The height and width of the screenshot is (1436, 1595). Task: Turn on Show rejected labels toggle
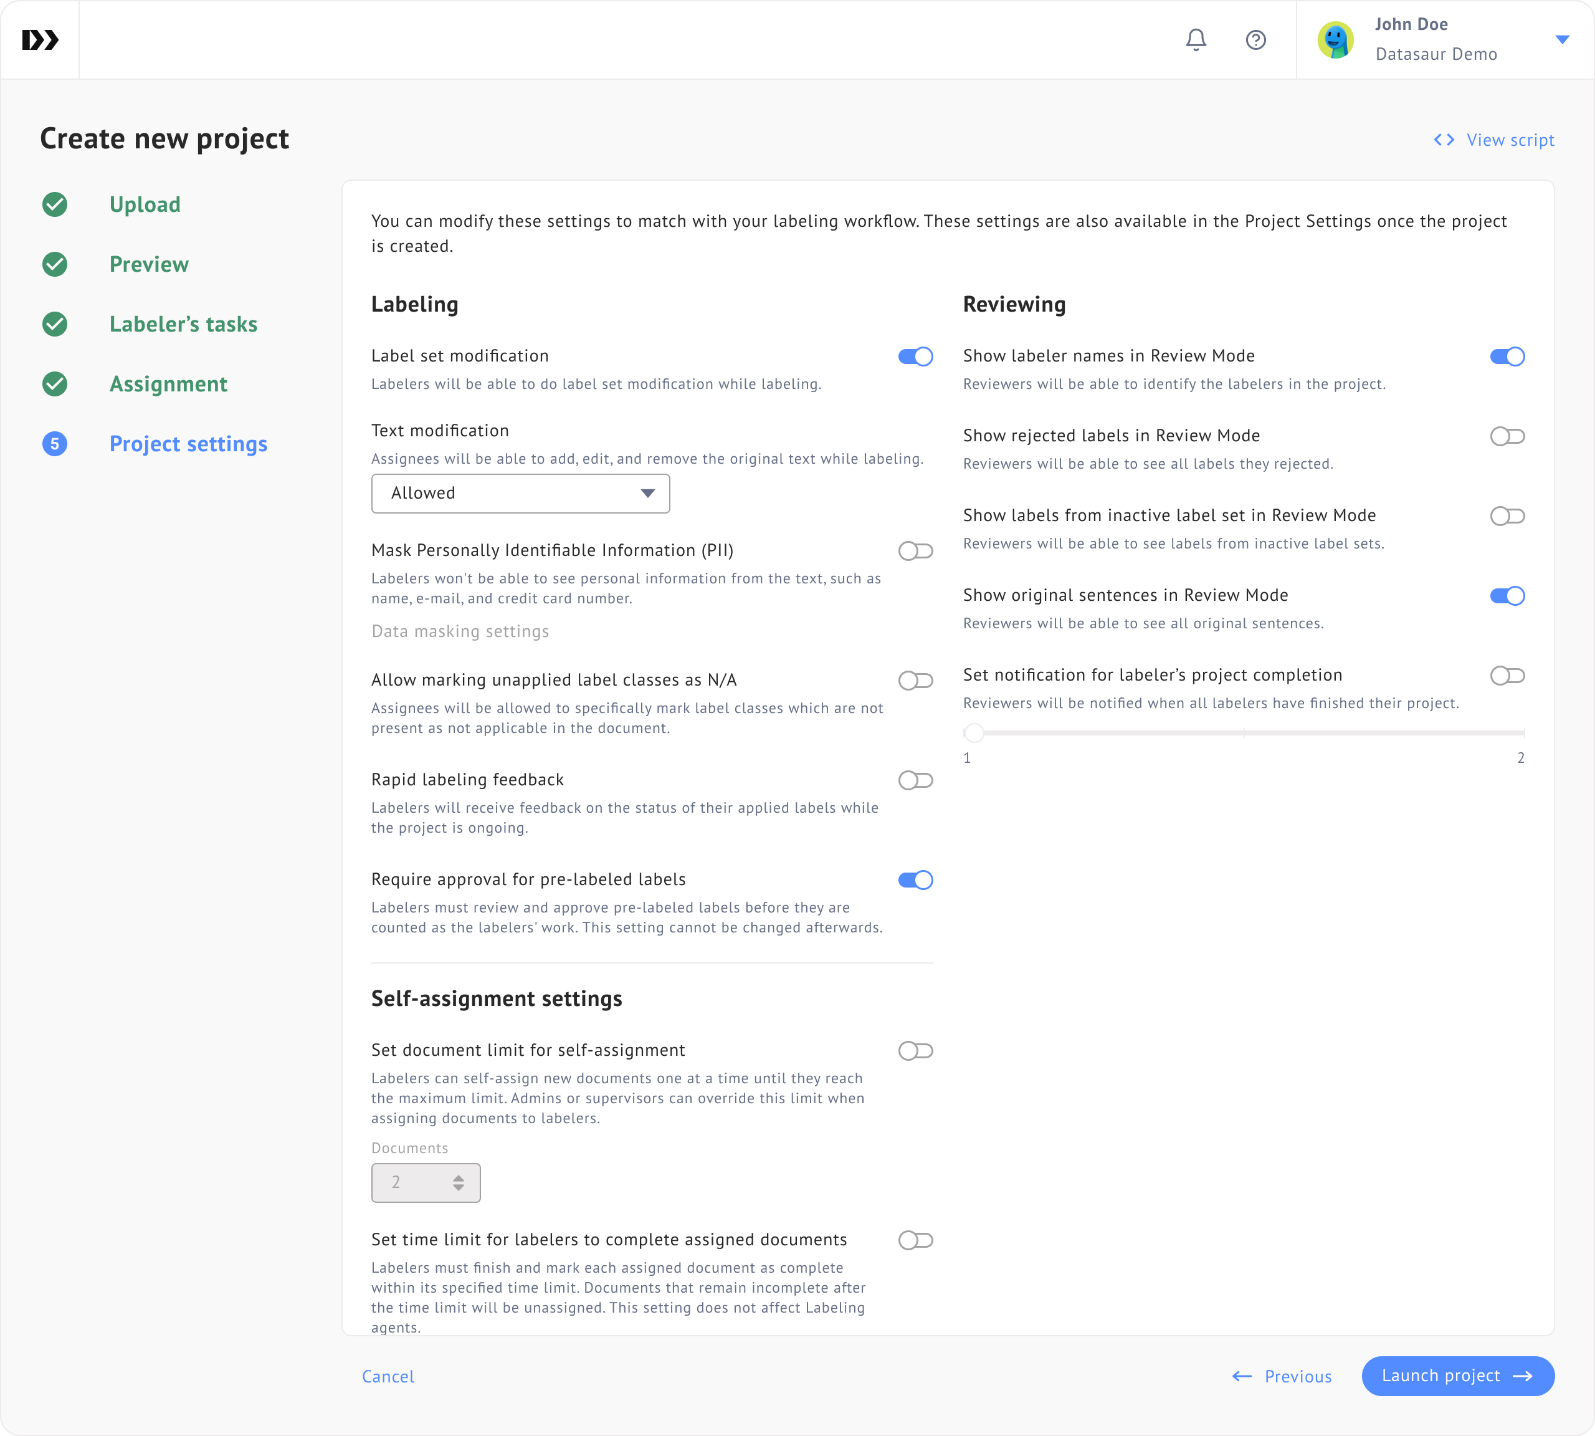coord(1507,436)
